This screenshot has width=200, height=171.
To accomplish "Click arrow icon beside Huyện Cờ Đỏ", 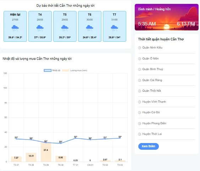I will 140,113.
